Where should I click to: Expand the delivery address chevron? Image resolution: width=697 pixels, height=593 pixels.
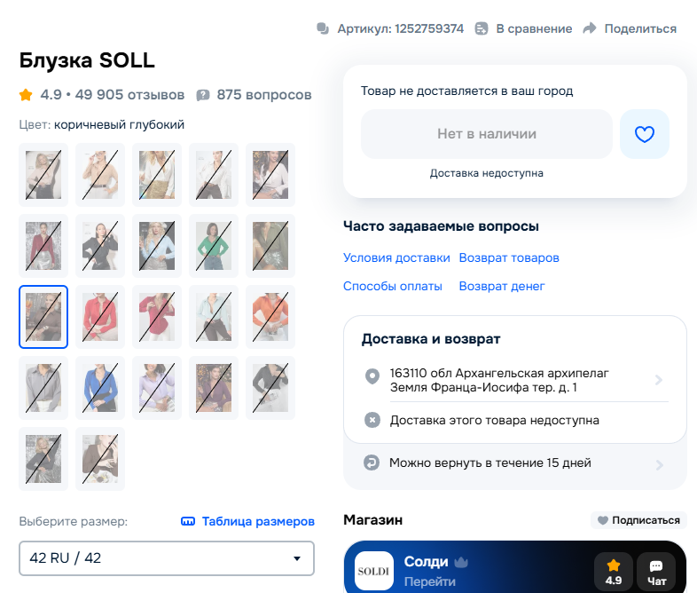pos(659,380)
